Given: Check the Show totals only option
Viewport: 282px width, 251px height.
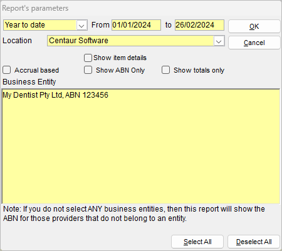Looking at the screenshot, I should pyautogui.click(x=165, y=70).
